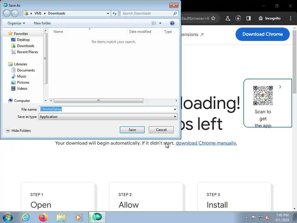Click the Back arrow in Save As dialog

click(7, 13)
